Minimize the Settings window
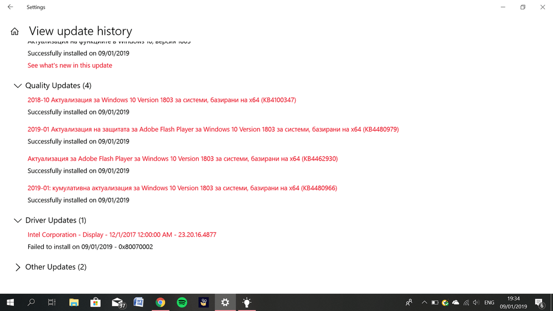553x311 pixels. (x=503, y=7)
